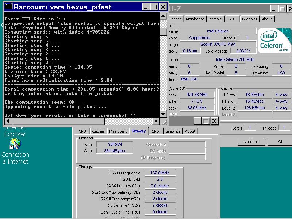Click the Memory tab in the front CPU-Z window

(x=139, y=131)
